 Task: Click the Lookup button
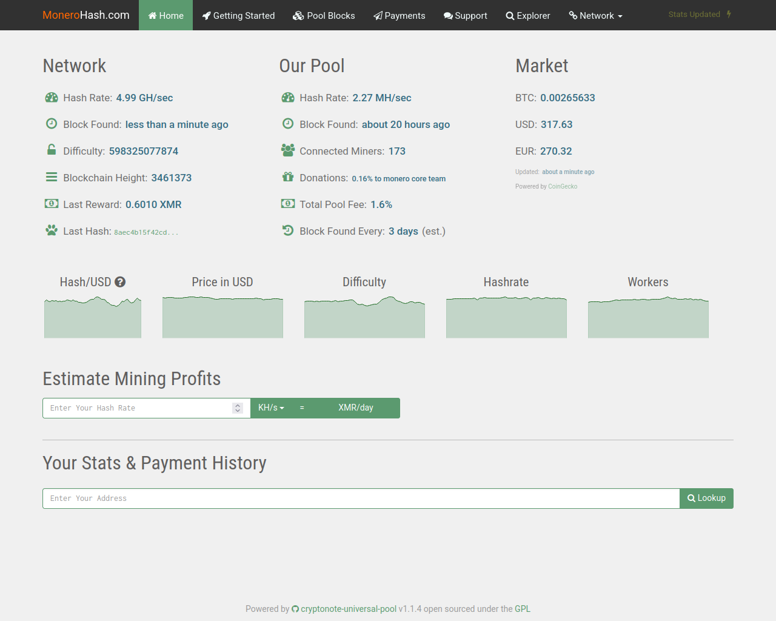[706, 498]
